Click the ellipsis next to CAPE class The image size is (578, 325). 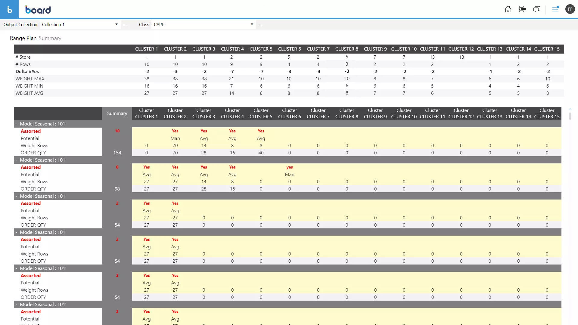click(x=260, y=25)
